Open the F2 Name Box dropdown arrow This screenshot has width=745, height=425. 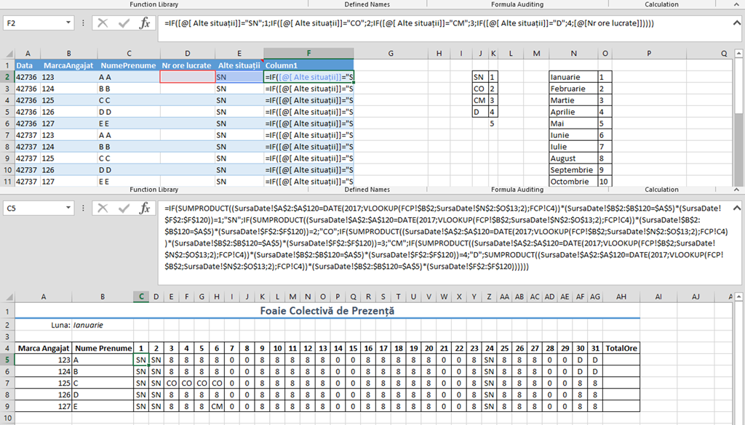[x=68, y=23]
